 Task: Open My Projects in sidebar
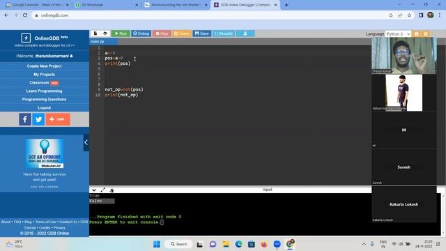tap(45, 75)
